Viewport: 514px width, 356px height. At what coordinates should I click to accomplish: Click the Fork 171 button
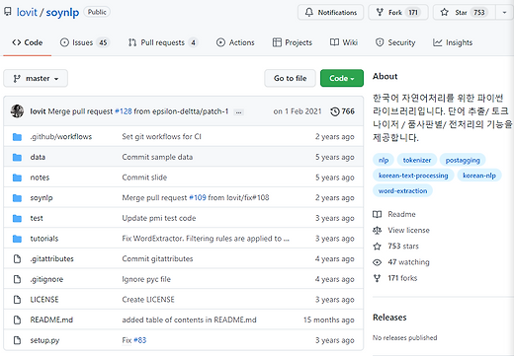point(398,13)
